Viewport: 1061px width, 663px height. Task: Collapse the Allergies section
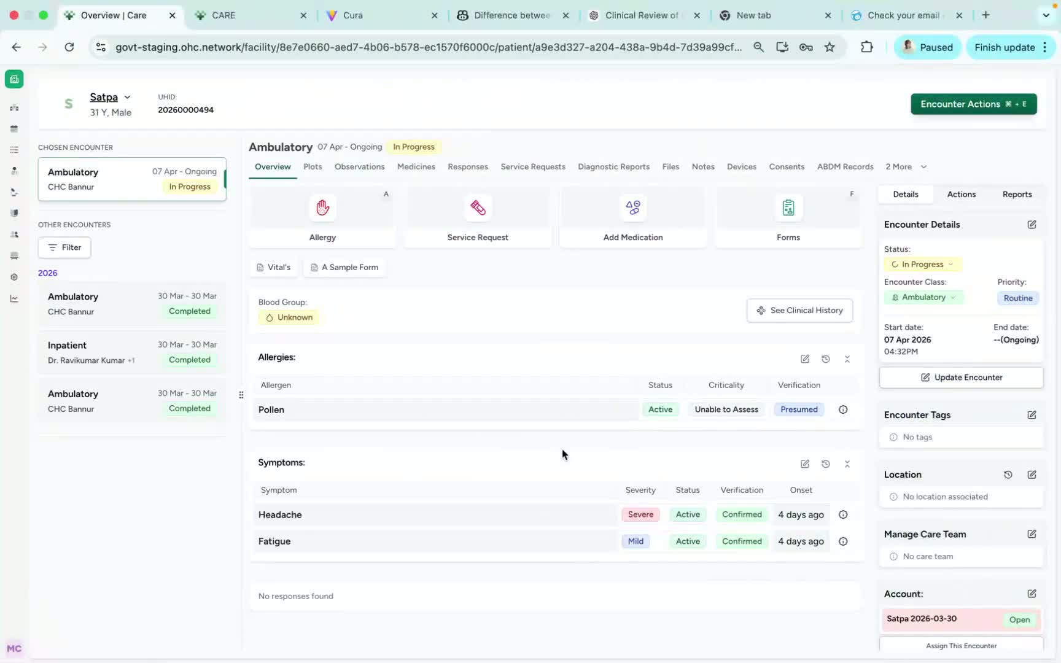[847, 359]
